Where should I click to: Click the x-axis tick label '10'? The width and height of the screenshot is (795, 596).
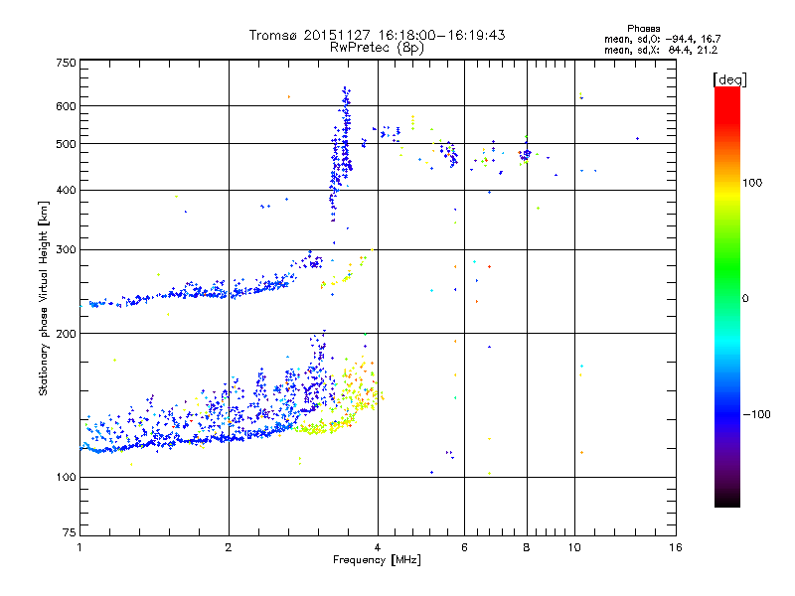574,547
